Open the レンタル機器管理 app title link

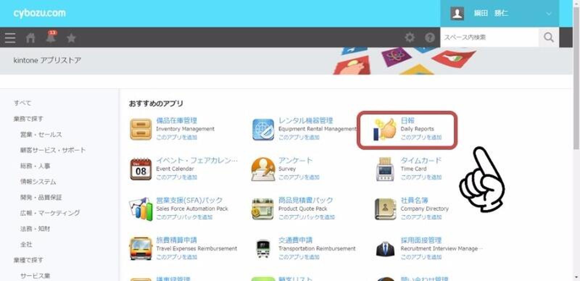(x=305, y=121)
